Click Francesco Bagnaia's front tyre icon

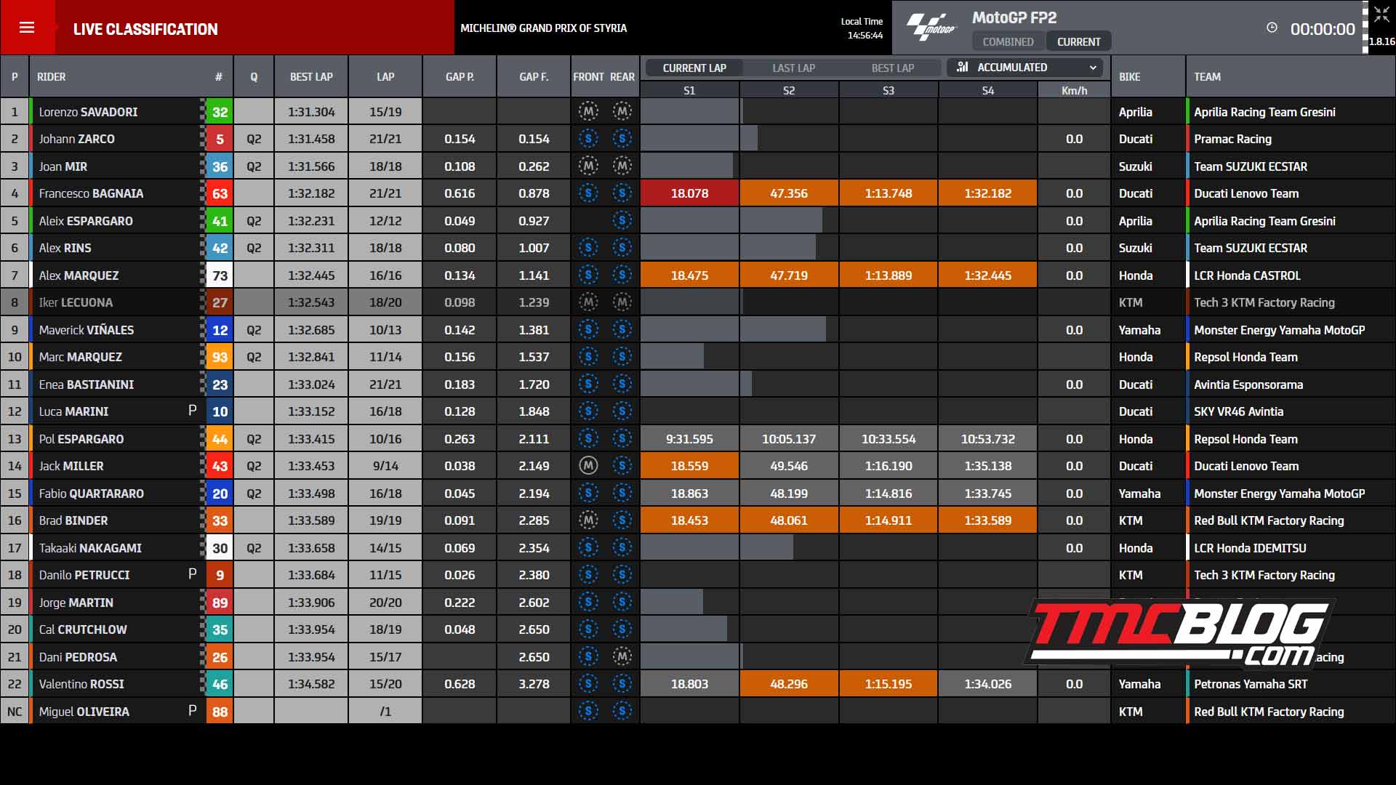[588, 193]
